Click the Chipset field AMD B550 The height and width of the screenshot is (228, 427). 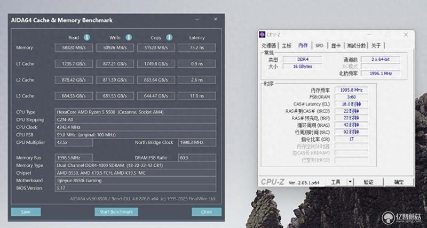(136, 173)
